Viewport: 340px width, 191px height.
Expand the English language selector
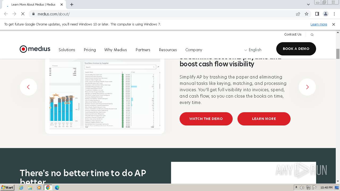click(253, 50)
